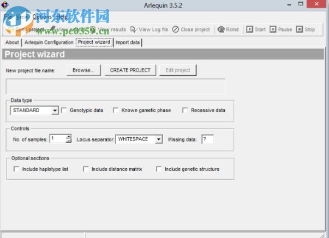This screenshot has width=329, height=238.
Task: Open the Options menu
Action: [x=42, y=16]
